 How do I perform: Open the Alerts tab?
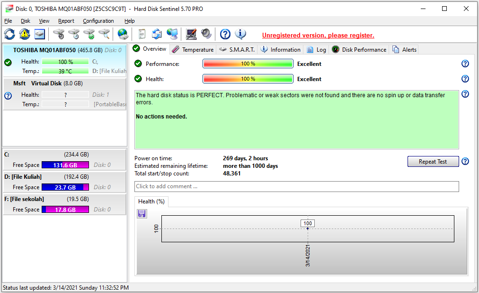(405, 50)
